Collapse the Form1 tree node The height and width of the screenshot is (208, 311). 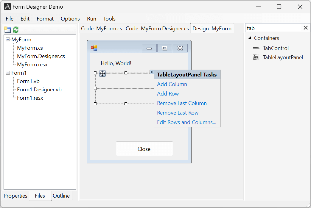8,73
